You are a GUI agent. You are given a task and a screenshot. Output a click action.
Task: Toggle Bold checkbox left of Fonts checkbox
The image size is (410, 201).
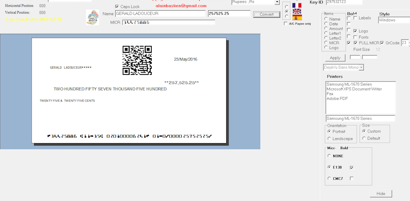(348, 36)
